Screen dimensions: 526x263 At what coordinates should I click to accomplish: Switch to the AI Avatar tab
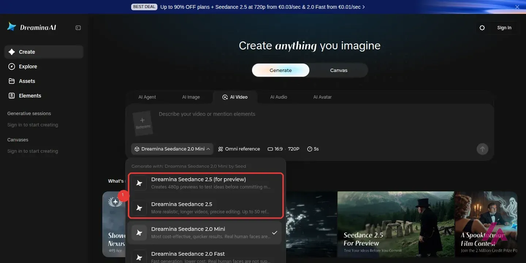click(323, 97)
